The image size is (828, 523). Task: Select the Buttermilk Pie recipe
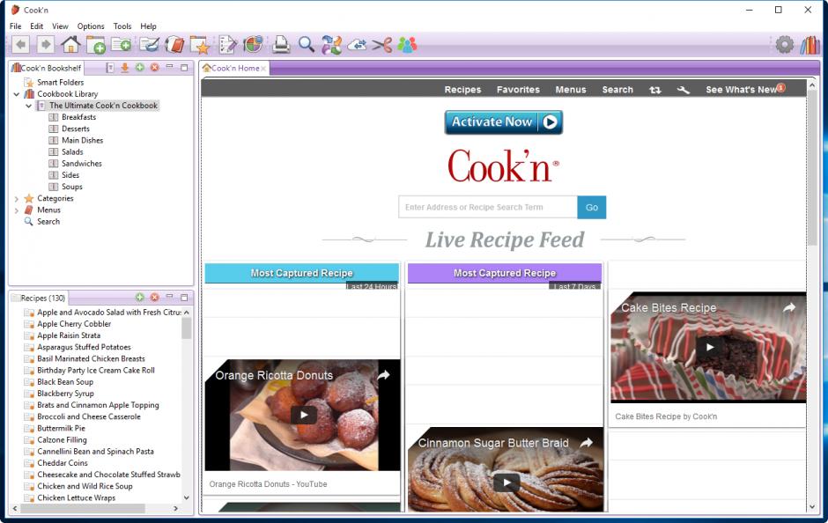coord(61,429)
